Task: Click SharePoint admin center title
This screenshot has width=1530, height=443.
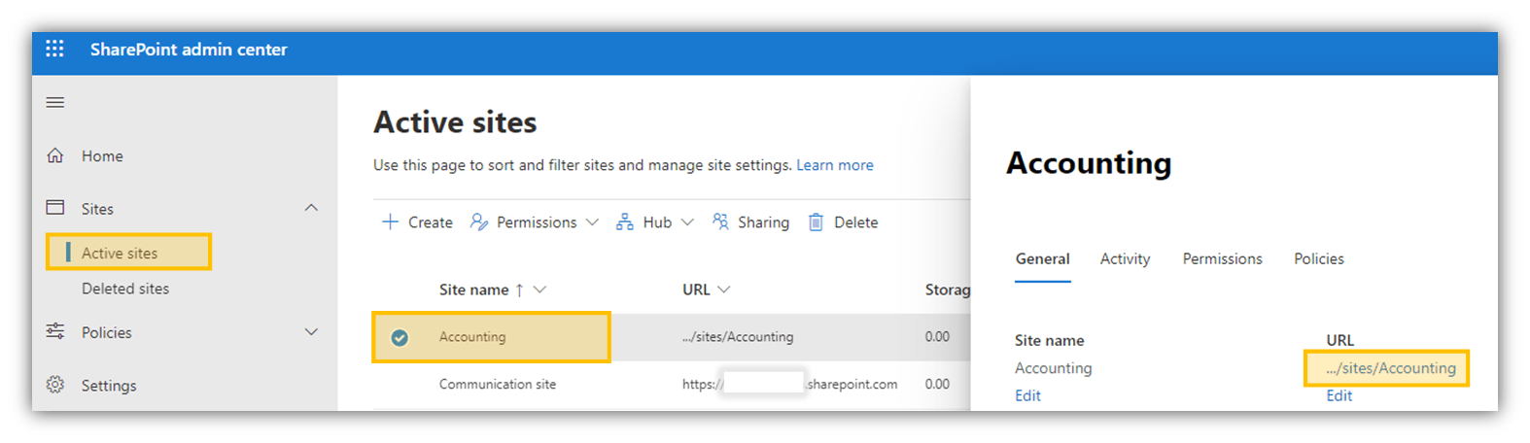Action: click(189, 50)
